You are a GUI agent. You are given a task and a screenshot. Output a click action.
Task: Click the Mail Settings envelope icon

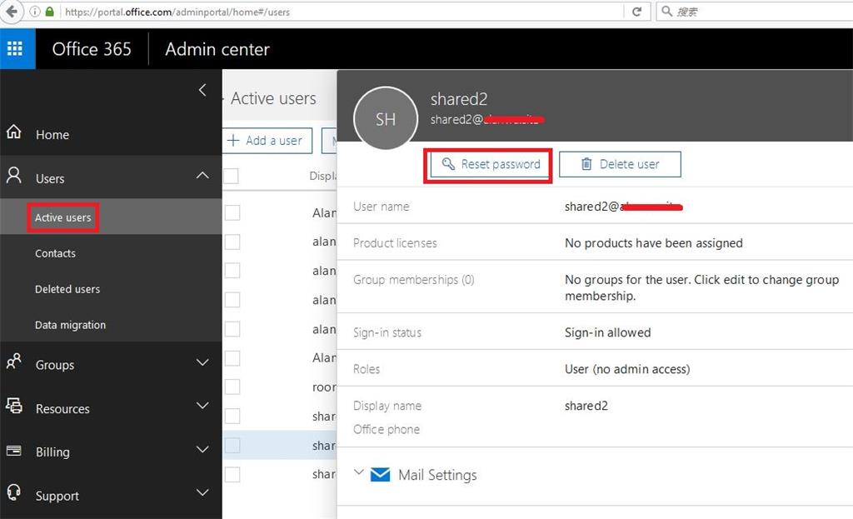tap(380, 474)
